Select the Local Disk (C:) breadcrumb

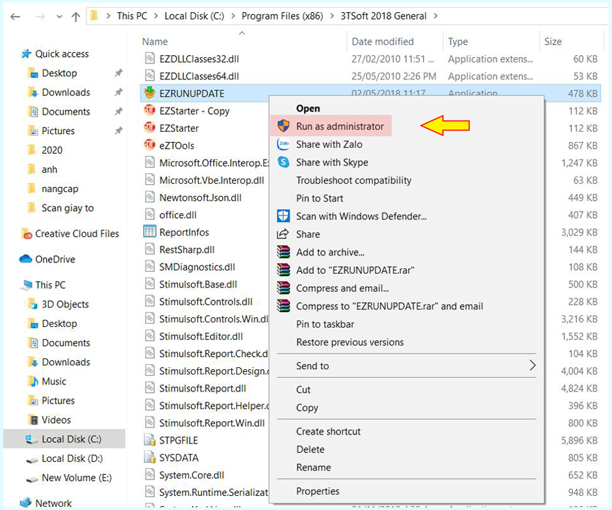[194, 16]
